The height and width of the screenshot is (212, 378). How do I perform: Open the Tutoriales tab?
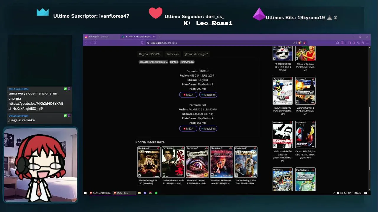(173, 54)
